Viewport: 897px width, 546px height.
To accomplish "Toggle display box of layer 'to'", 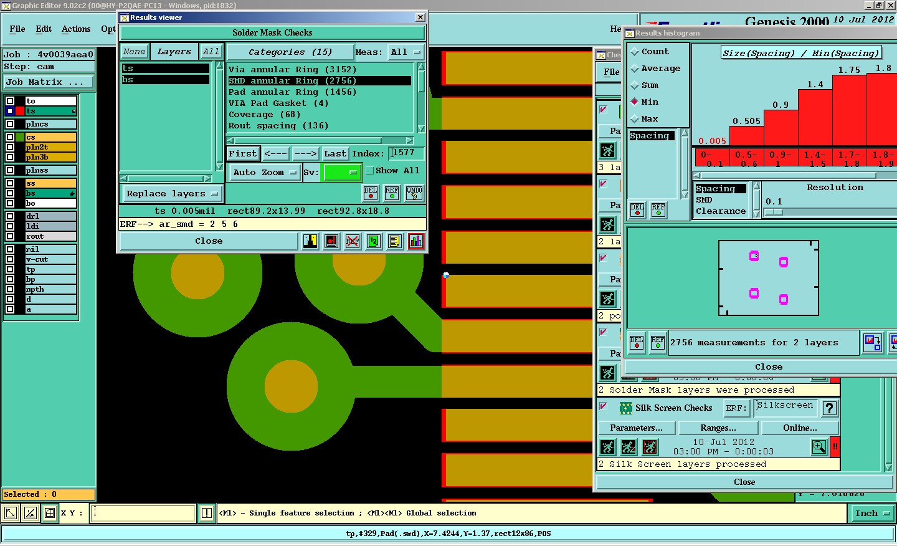I will coord(10,101).
